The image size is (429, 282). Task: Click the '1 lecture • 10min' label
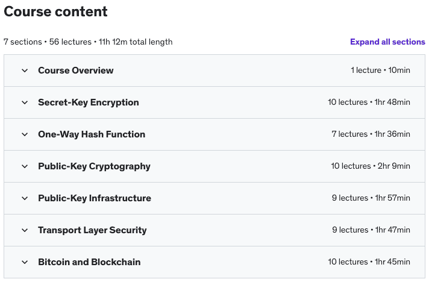coord(380,70)
